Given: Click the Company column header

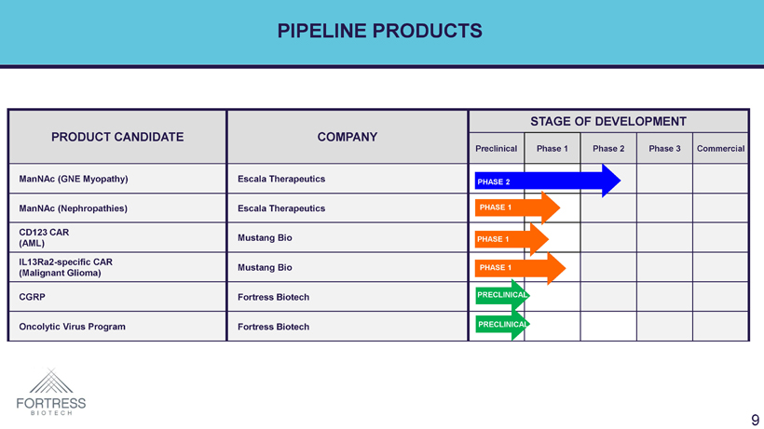Looking at the screenshot, I should coord(347,137).
